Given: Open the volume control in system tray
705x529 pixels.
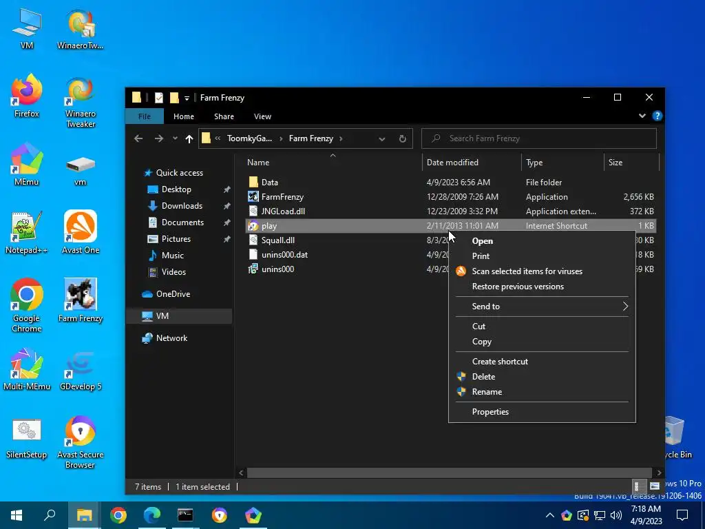Looking at the screenshot, I should click(616, 515).
